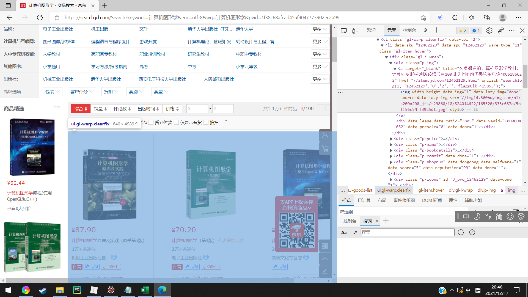Click the DevTools 搜索 input box
The width and height of the screenshot is (528, 297).
(x=408, y=232)
